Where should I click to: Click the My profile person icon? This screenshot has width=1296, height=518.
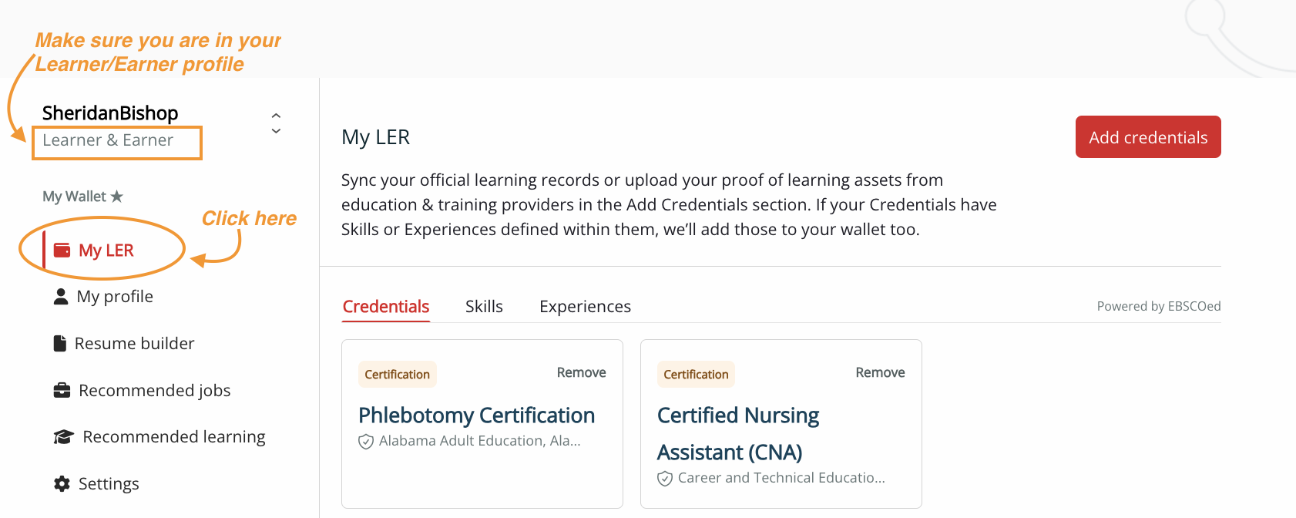coord(61,297)
